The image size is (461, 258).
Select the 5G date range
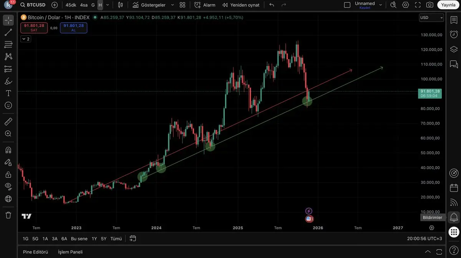[35, 238]
